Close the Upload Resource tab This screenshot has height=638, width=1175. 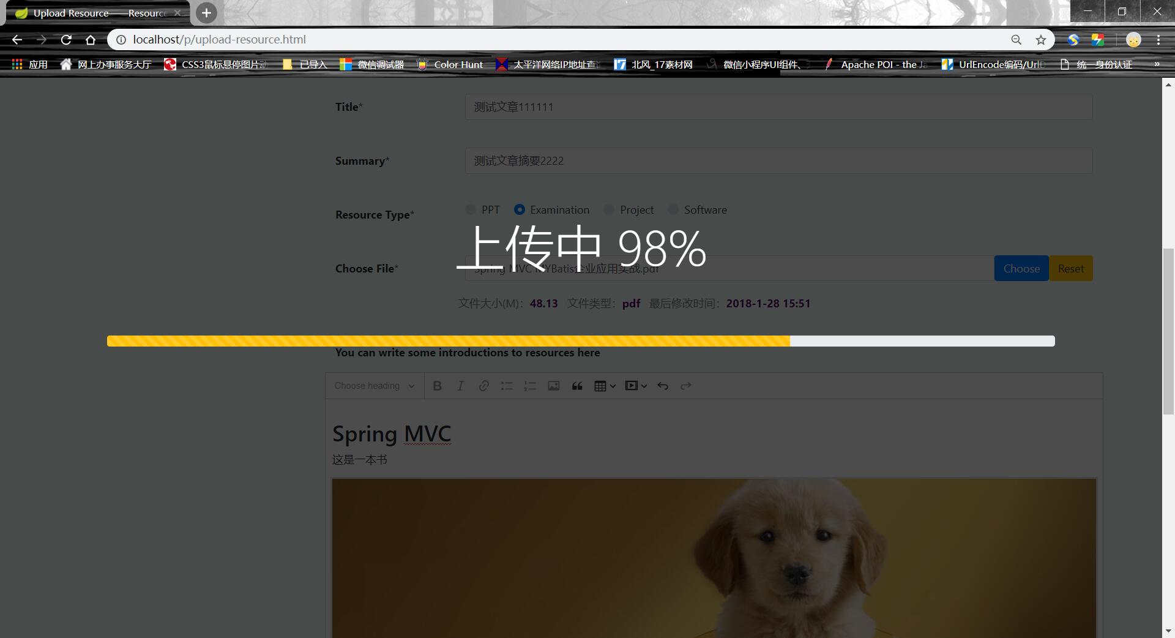coord(177,13)
